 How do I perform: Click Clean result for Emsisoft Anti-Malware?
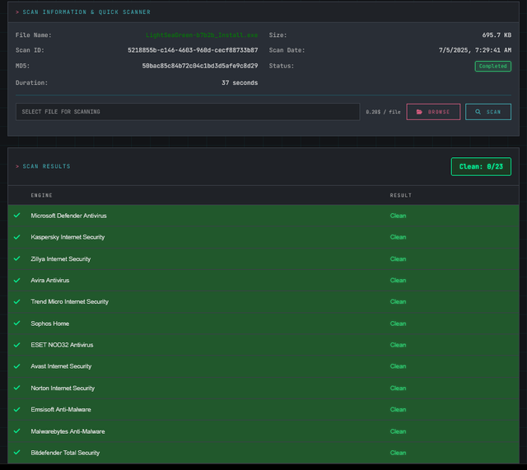(398, 410)
